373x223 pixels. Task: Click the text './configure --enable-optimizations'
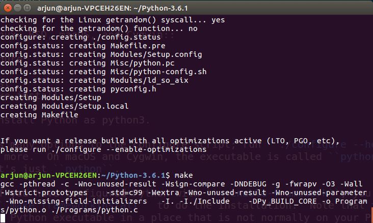[x=129, y=149]
